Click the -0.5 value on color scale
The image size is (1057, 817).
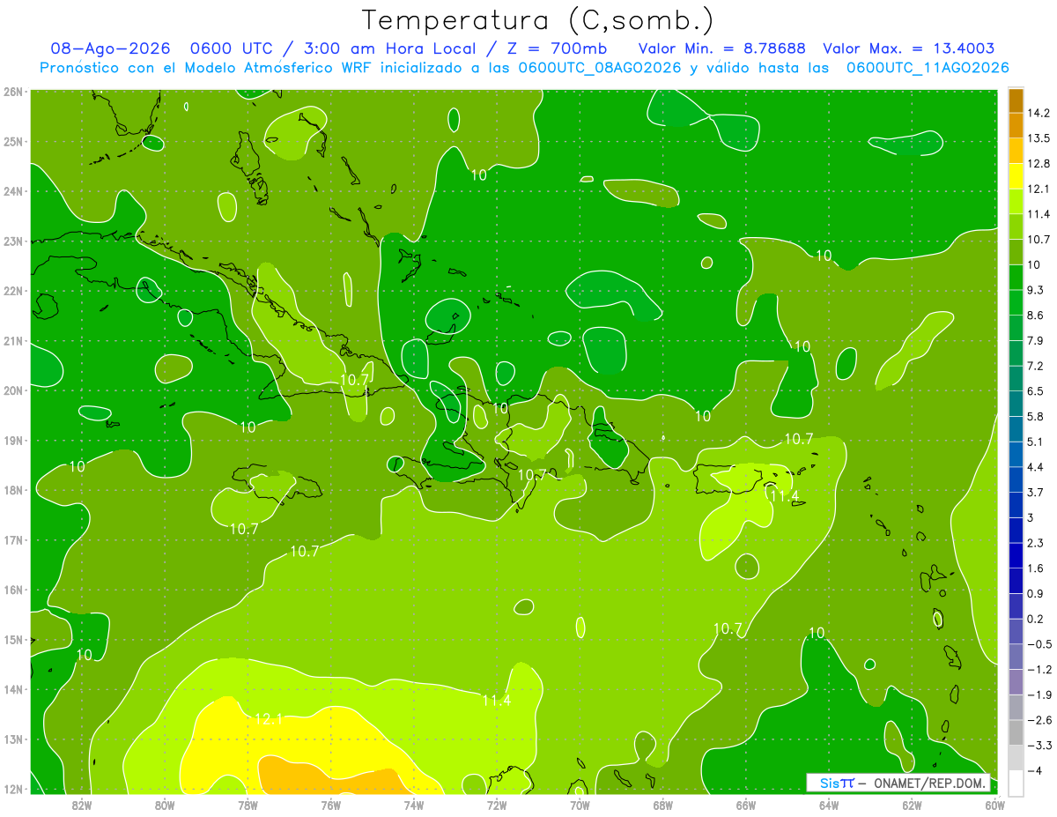pos(1039,644)
